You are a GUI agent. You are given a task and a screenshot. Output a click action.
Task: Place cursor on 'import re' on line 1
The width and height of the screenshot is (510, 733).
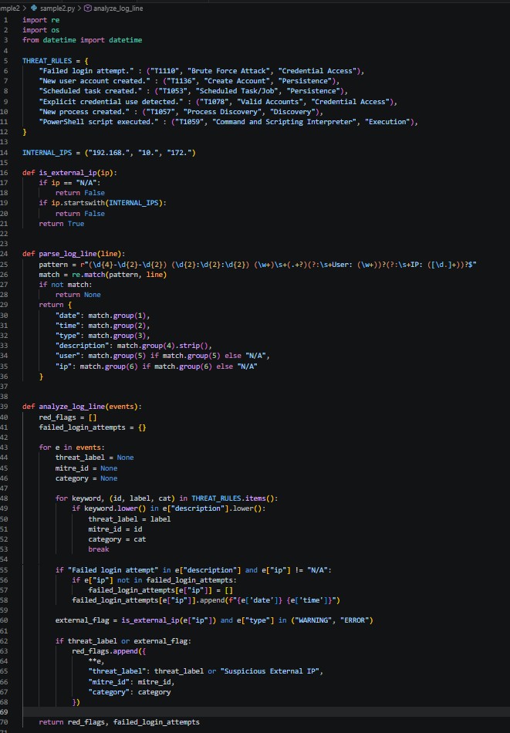[x=41, y=20]
